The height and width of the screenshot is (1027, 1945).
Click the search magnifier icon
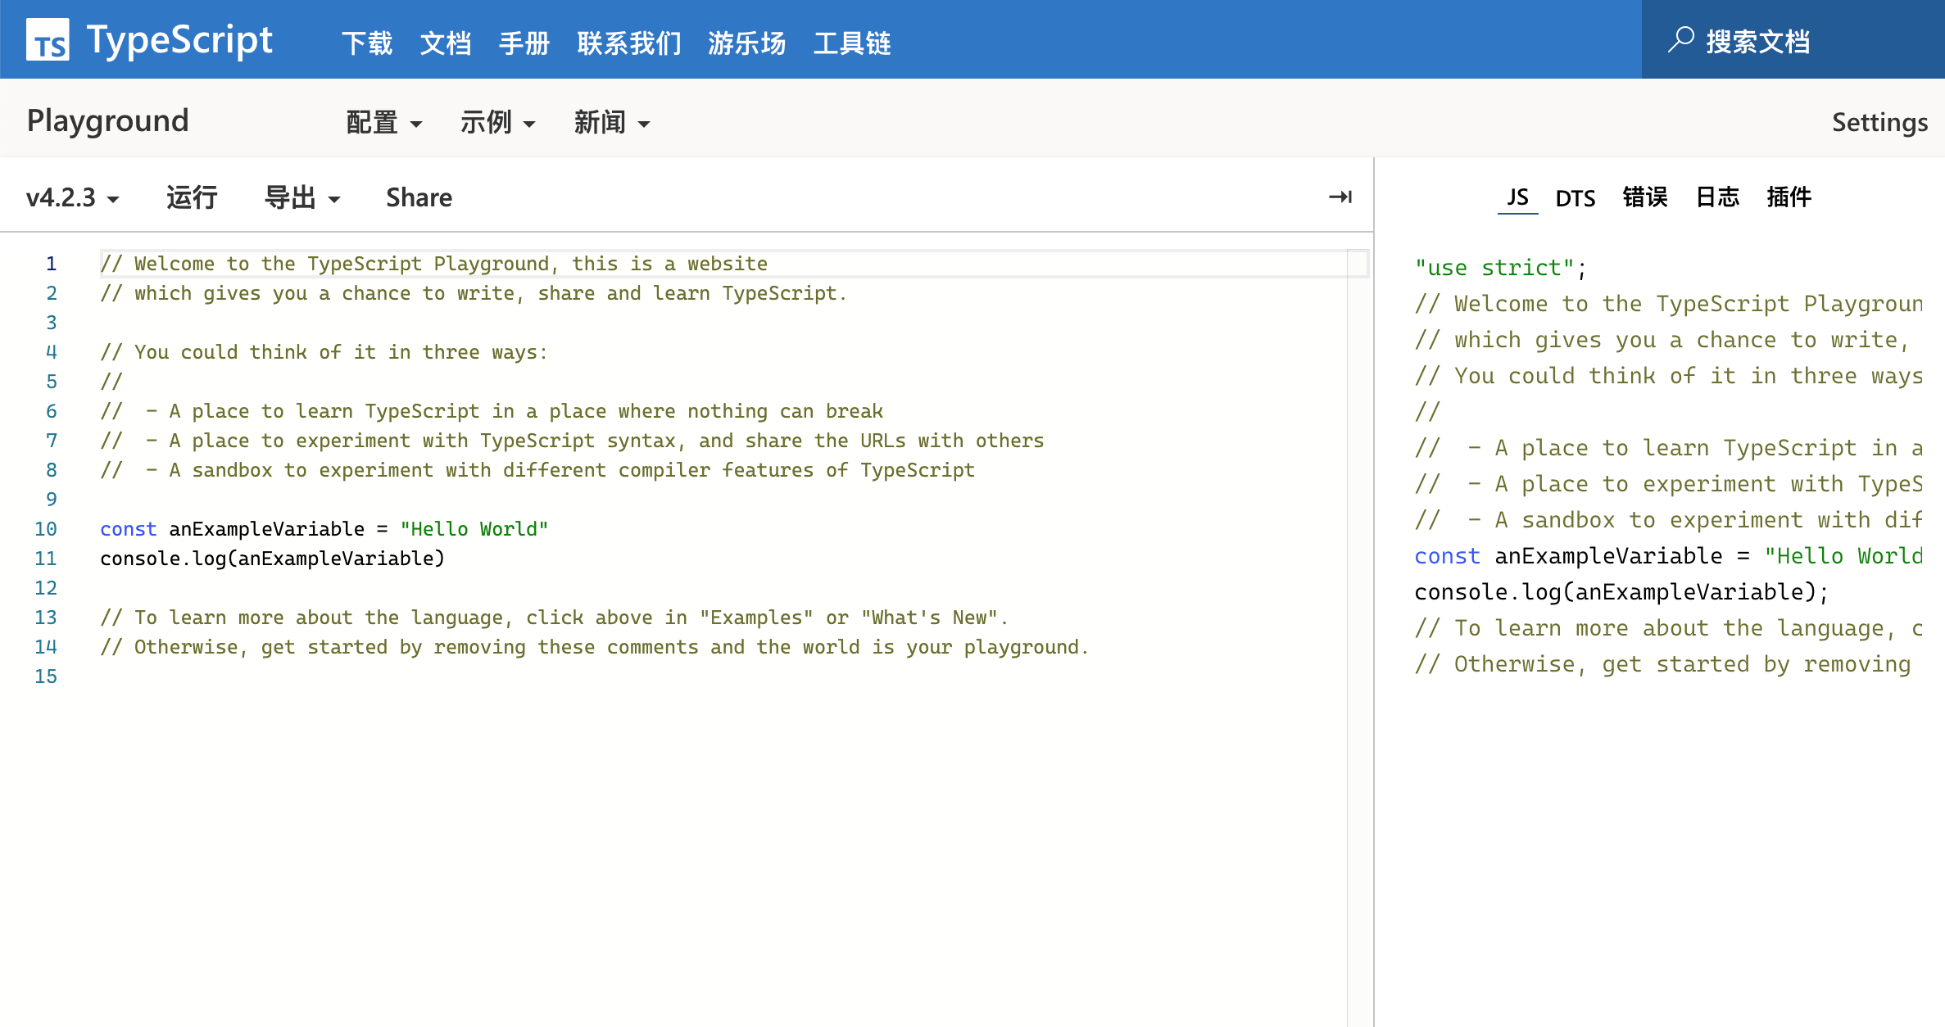coord(1680,39)
